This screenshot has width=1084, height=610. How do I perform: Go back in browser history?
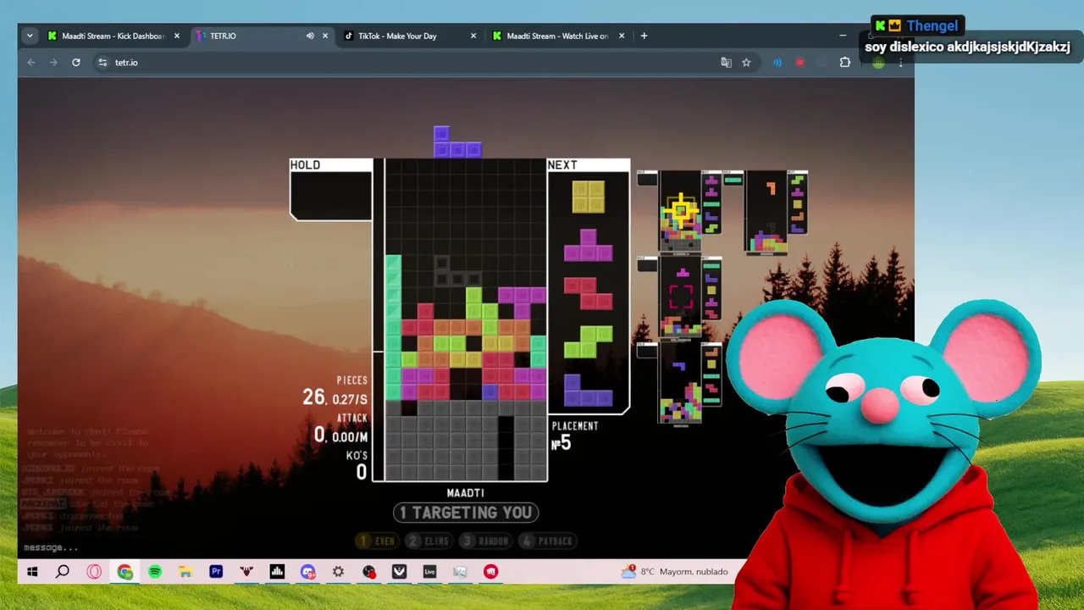pyautogui.click(x=31, y=62)
